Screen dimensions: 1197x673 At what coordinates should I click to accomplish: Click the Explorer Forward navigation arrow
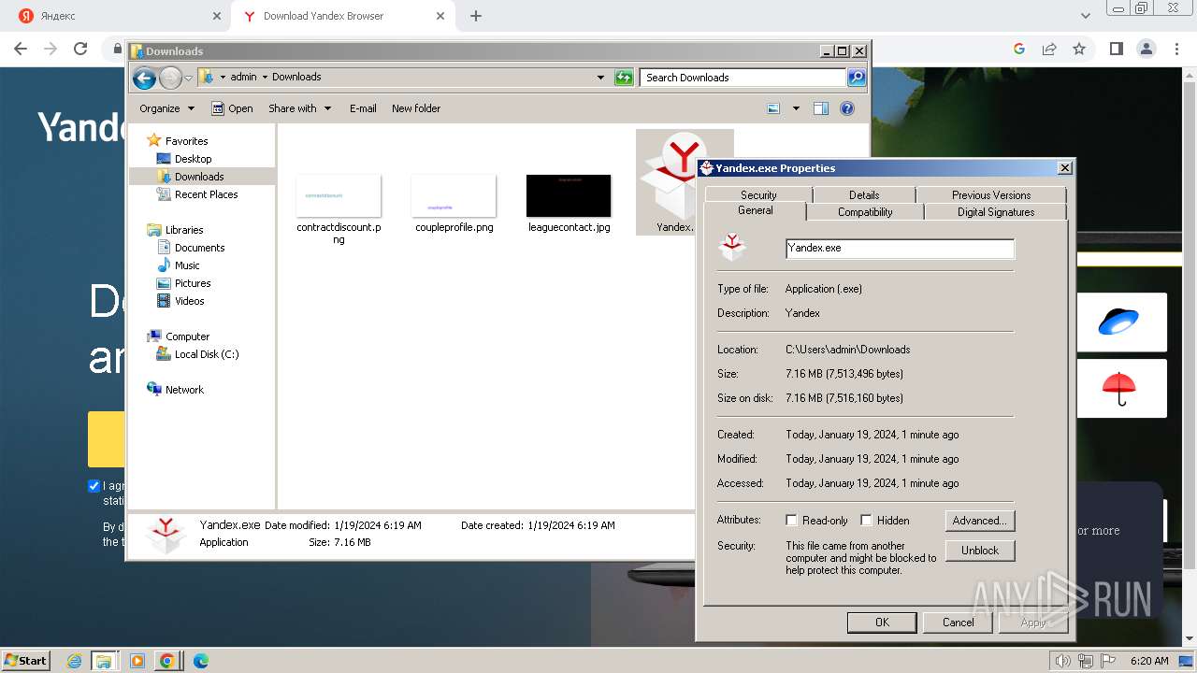170,78
